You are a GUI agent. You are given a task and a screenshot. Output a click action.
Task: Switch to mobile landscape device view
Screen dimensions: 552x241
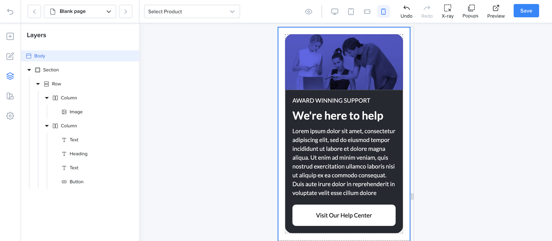(367, 12)
